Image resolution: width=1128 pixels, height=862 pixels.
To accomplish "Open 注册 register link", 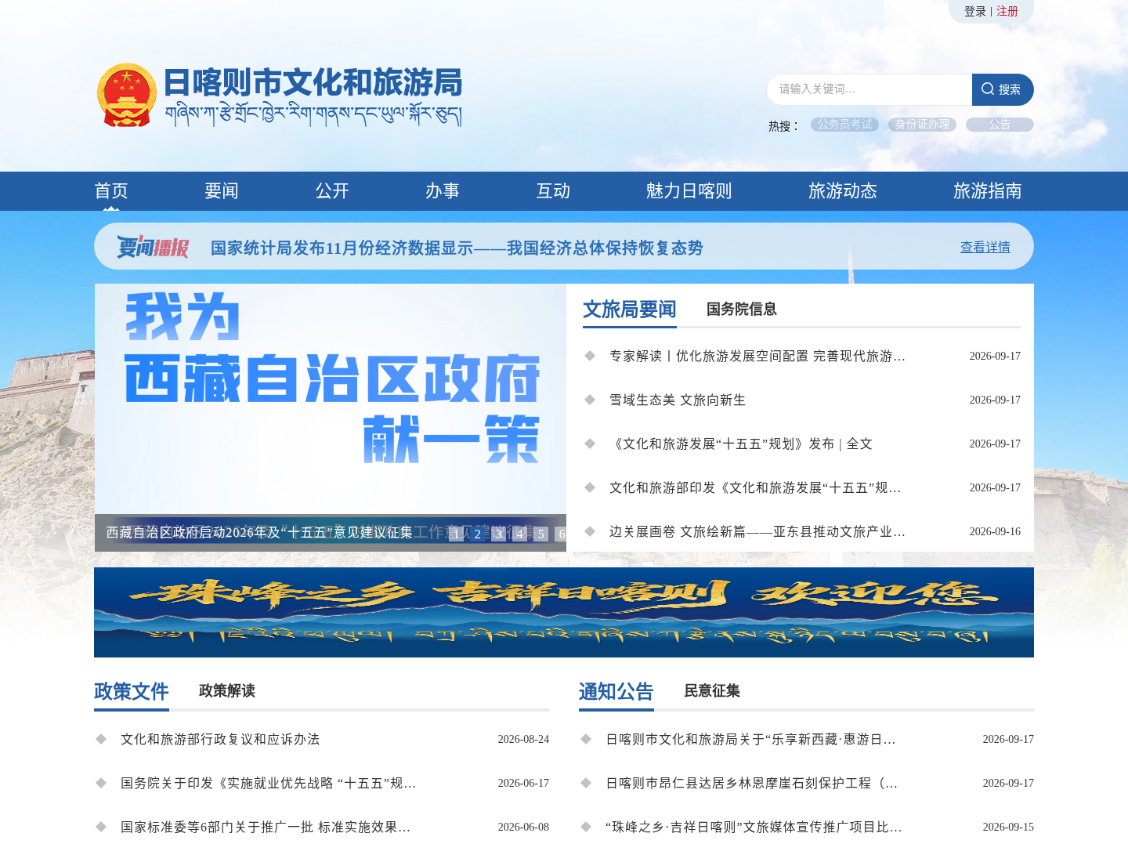I will [1007, 11].
